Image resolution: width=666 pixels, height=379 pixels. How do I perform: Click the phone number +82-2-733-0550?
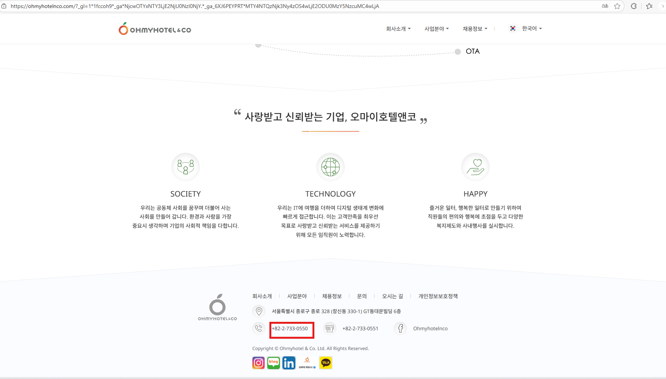pos(290,328)
